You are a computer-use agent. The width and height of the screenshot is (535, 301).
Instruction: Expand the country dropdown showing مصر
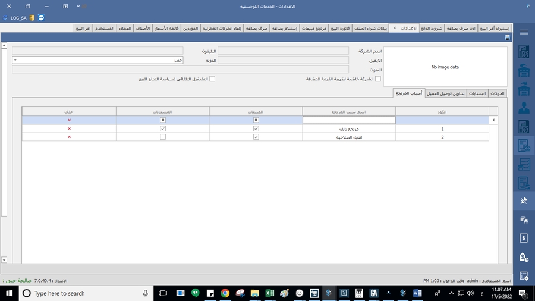point(15,60)
